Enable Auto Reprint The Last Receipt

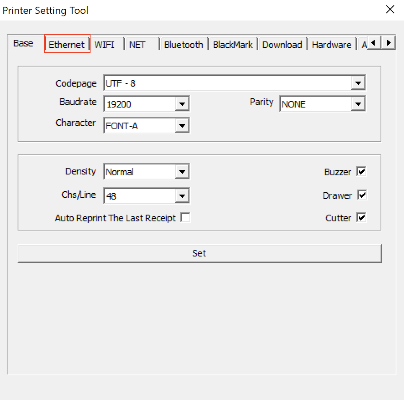coord(185,218)
